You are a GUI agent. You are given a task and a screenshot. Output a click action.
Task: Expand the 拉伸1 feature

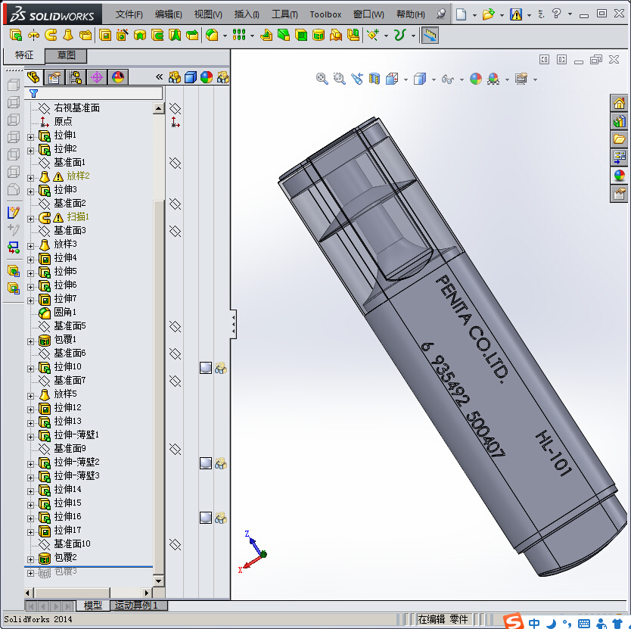30,137
